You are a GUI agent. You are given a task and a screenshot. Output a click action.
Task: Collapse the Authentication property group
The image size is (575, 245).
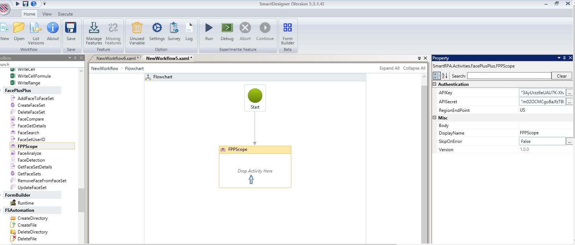(435, 84)
